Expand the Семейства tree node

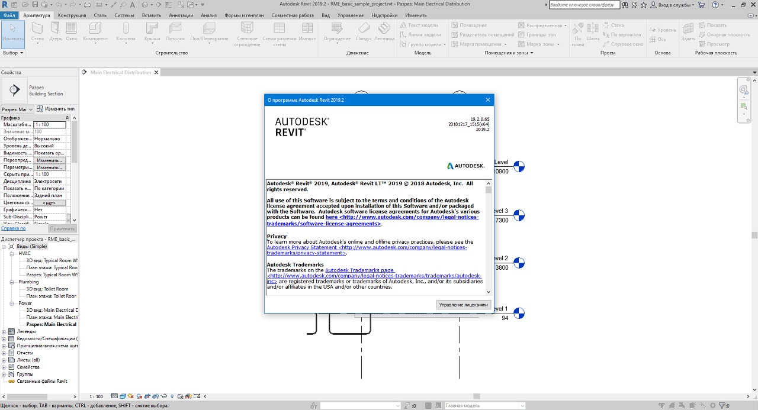(4, 367)
